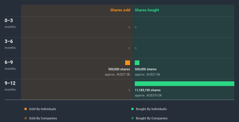Click the bought zero value in 0–3 months row
Image resolution: width=239 pixels, height=122 pixels.
tap(136, 27)
